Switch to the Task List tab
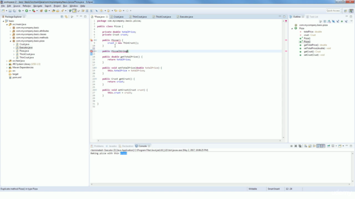355x199 pixels. 313,17
